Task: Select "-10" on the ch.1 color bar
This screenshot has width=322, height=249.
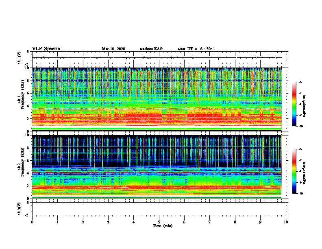Action: [x=300, y=127]
